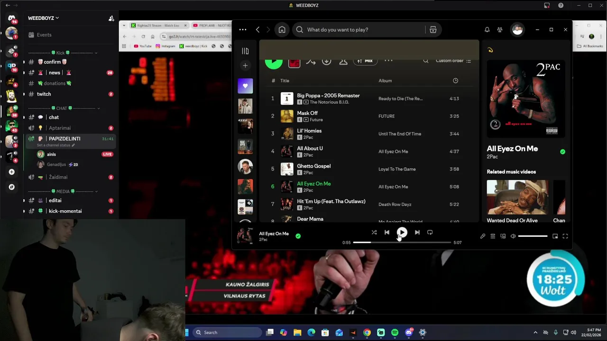This screenshot has height=341, width=607.
Task: Open the Discord invite people icon
Action: pos(111,18)
